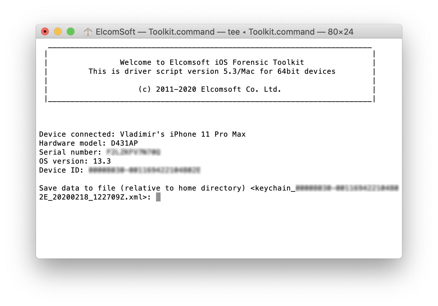Click the Welcome to Elcomsoft iOS Forensic Toolkit line
Viewport: 438px width, 306px height.
coord(212,62)
